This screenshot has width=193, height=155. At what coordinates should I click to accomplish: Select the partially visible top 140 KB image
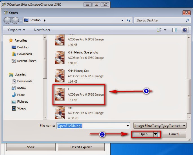tap(60, 40)
